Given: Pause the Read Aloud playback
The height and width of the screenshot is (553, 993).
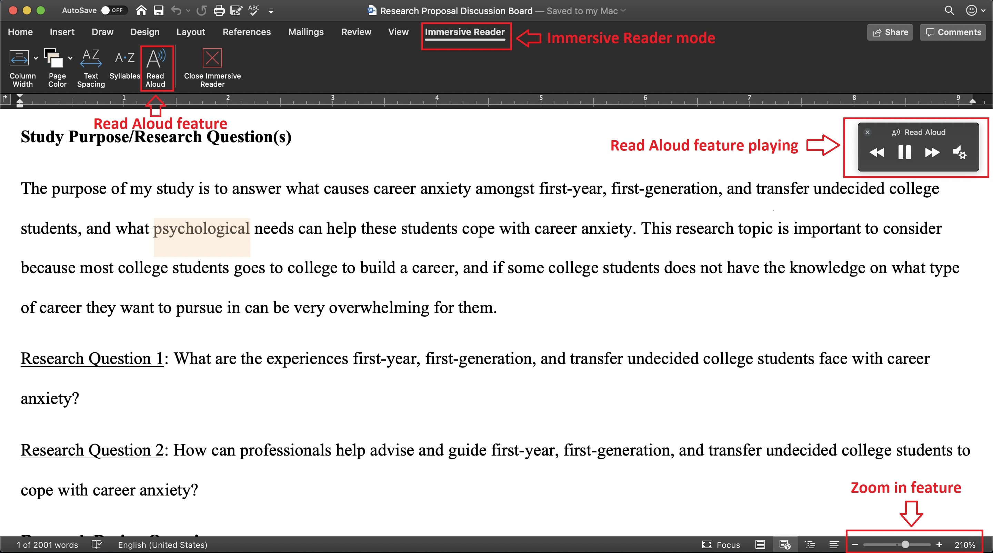Looking at the screenshot, I should (904, 153).
